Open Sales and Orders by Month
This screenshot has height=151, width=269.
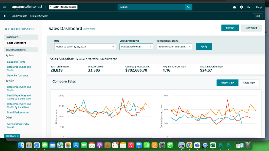tap(18, 126)
